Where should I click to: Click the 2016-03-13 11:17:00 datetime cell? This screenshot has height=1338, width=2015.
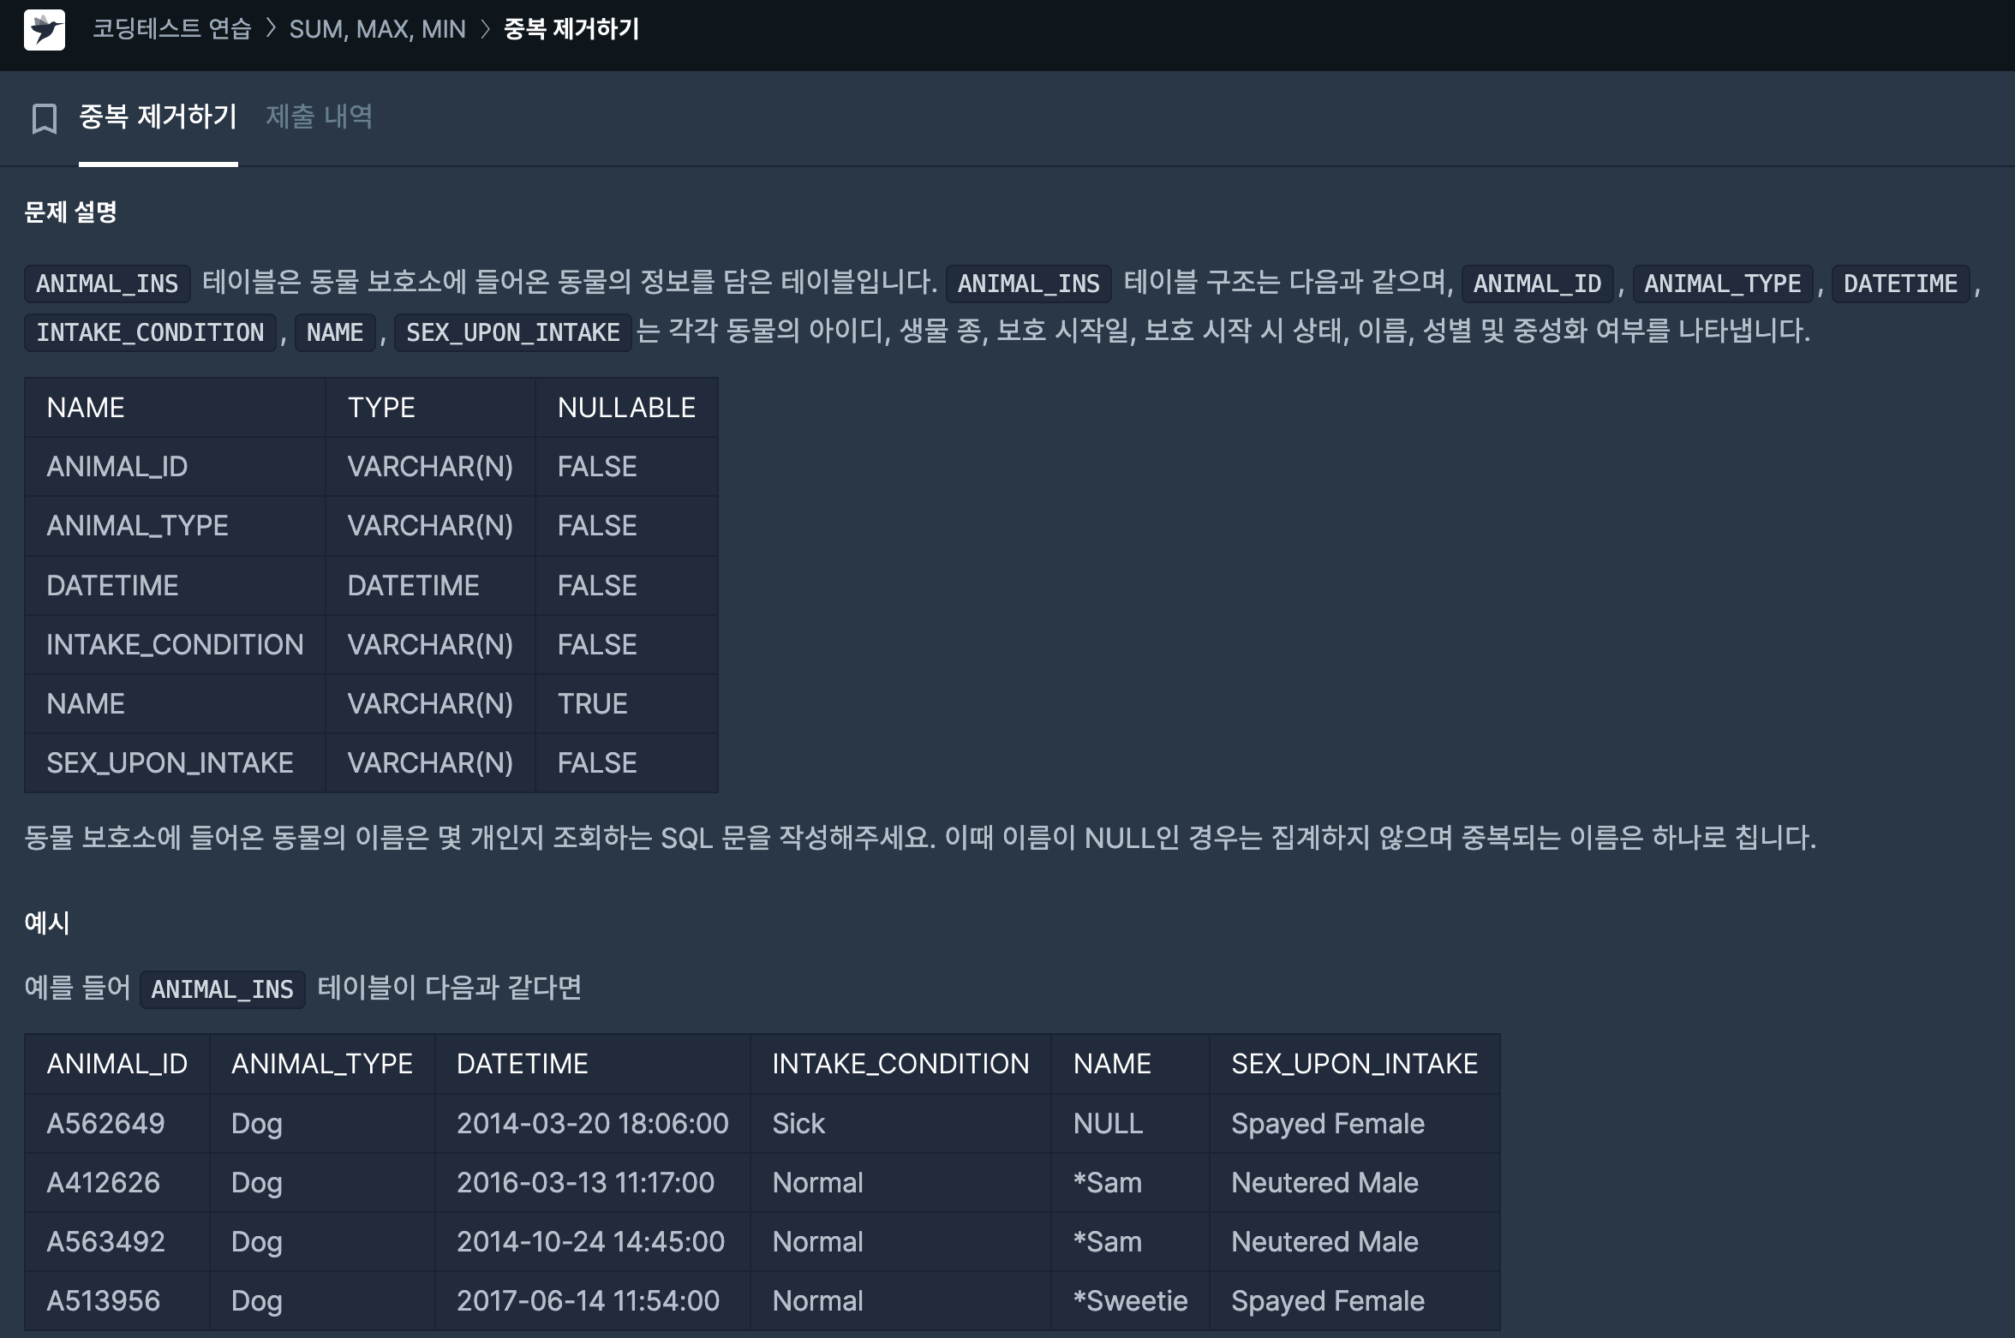[585, 1182]
